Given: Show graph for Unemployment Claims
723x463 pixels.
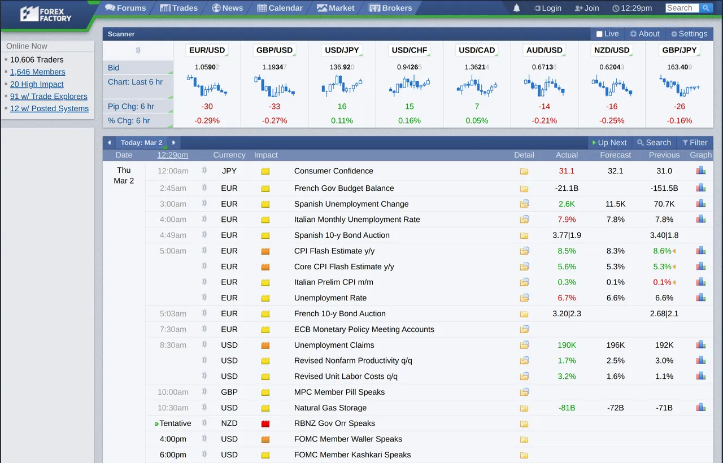Looking at the screenshot, I should (701, 344).
